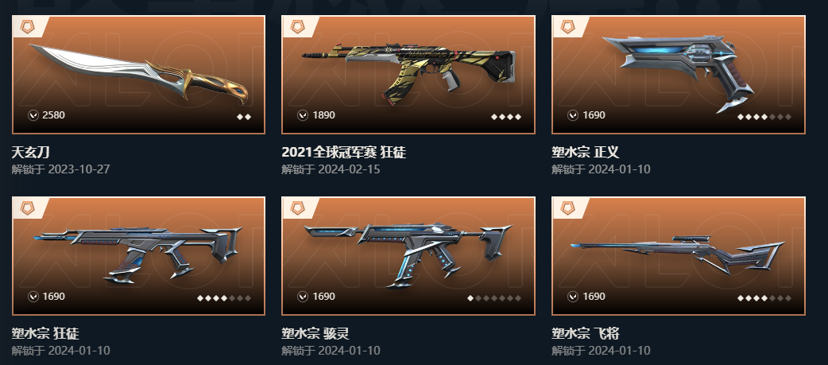The width and height of the screenshot is (828, 365).
Task: Click the tier badge on 2021全球冠军赛 狂徒 card
Action: click(x=297, y=26)
